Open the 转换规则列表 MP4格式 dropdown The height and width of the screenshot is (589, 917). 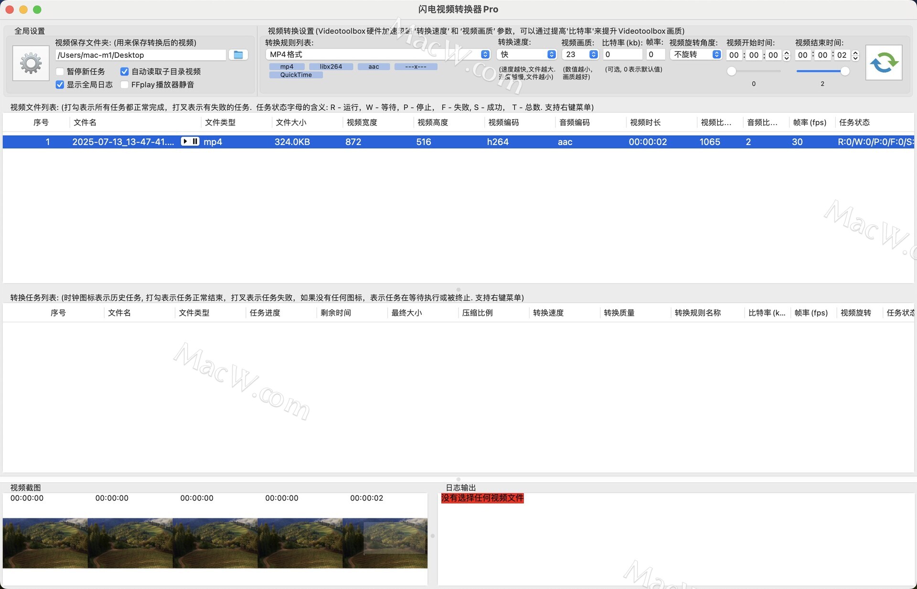378,54
